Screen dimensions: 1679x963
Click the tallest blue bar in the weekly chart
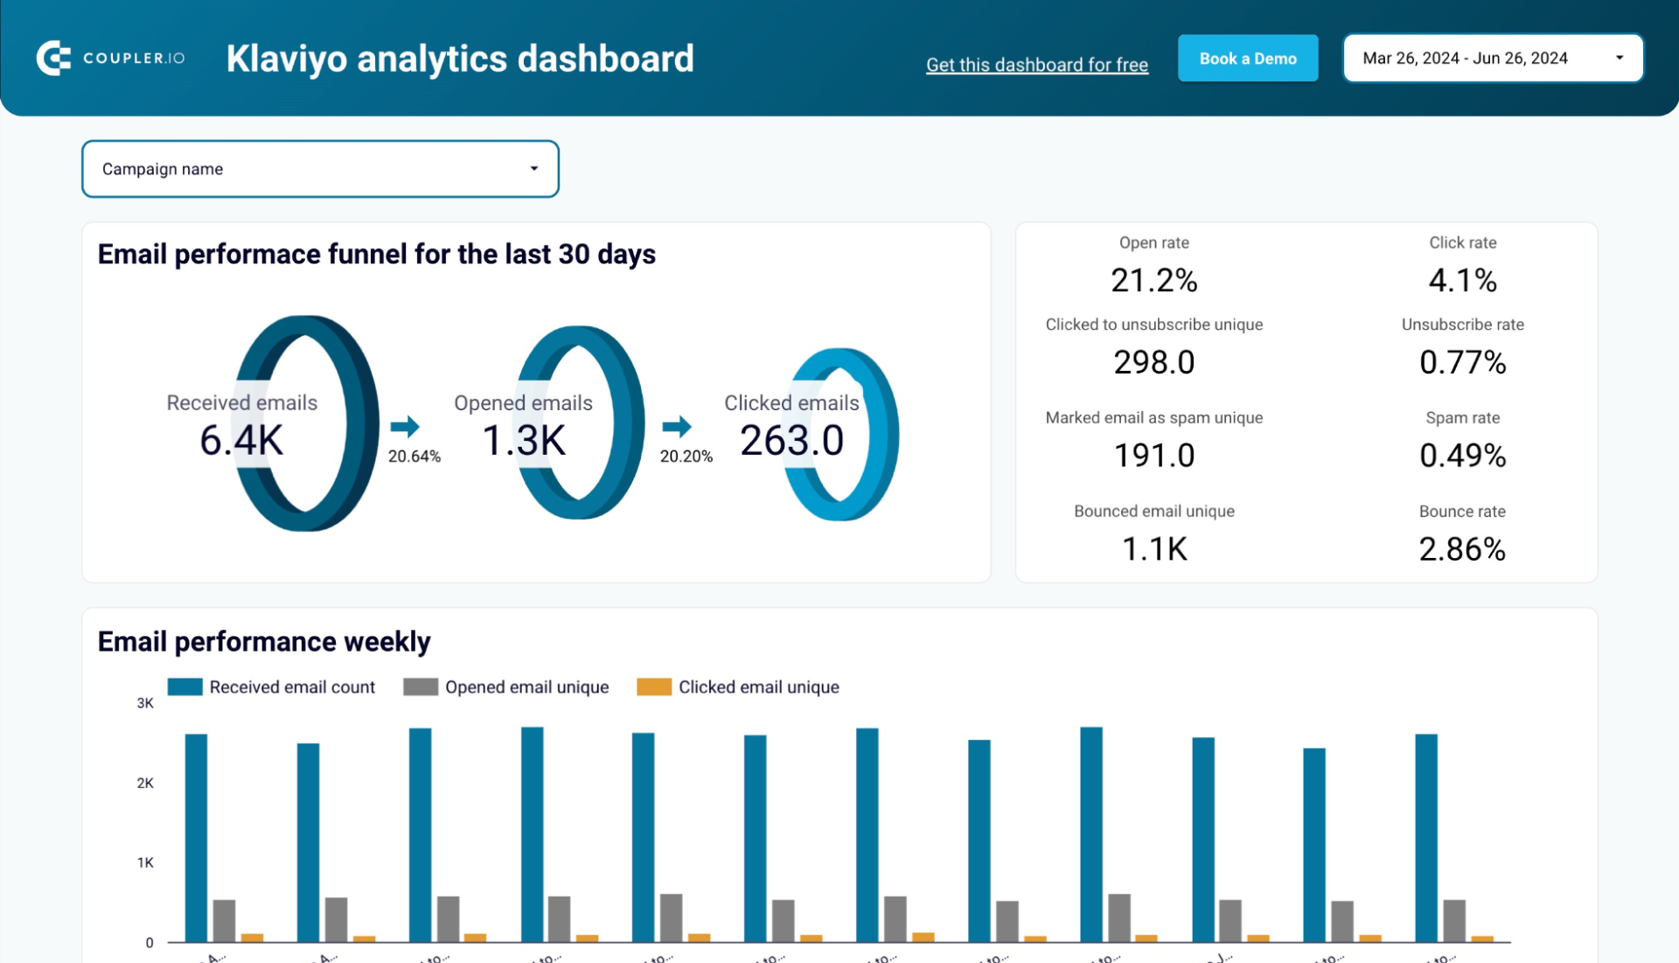click(1093, 831)
